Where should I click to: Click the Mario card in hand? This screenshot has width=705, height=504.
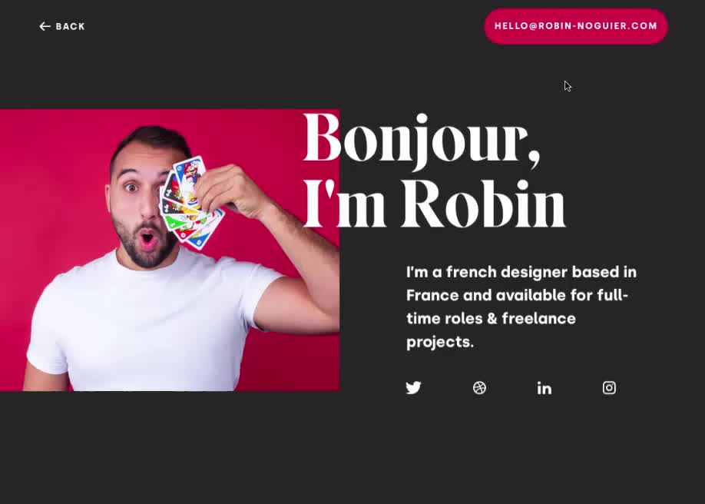pos(190,172)
